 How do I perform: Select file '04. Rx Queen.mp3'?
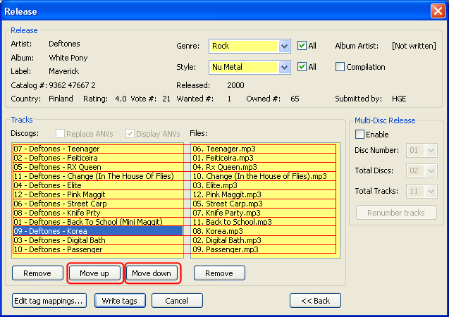point(264,167)
